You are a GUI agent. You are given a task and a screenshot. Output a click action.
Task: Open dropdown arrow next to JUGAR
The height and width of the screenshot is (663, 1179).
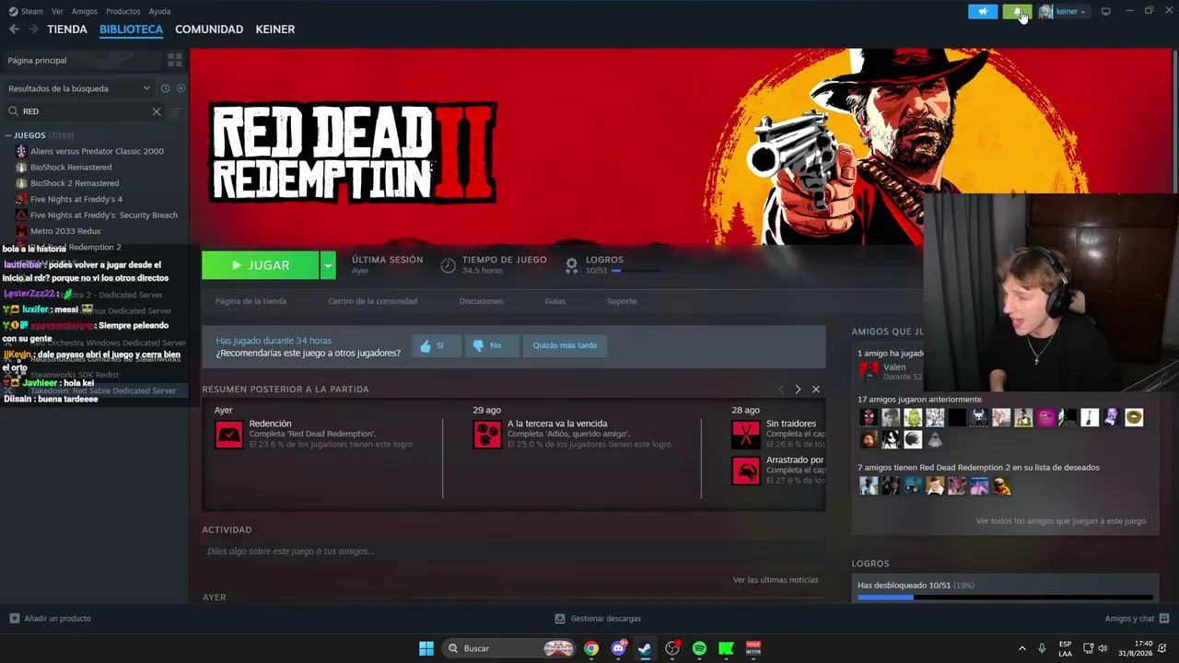pyautogui.click(x=328, y=265)
